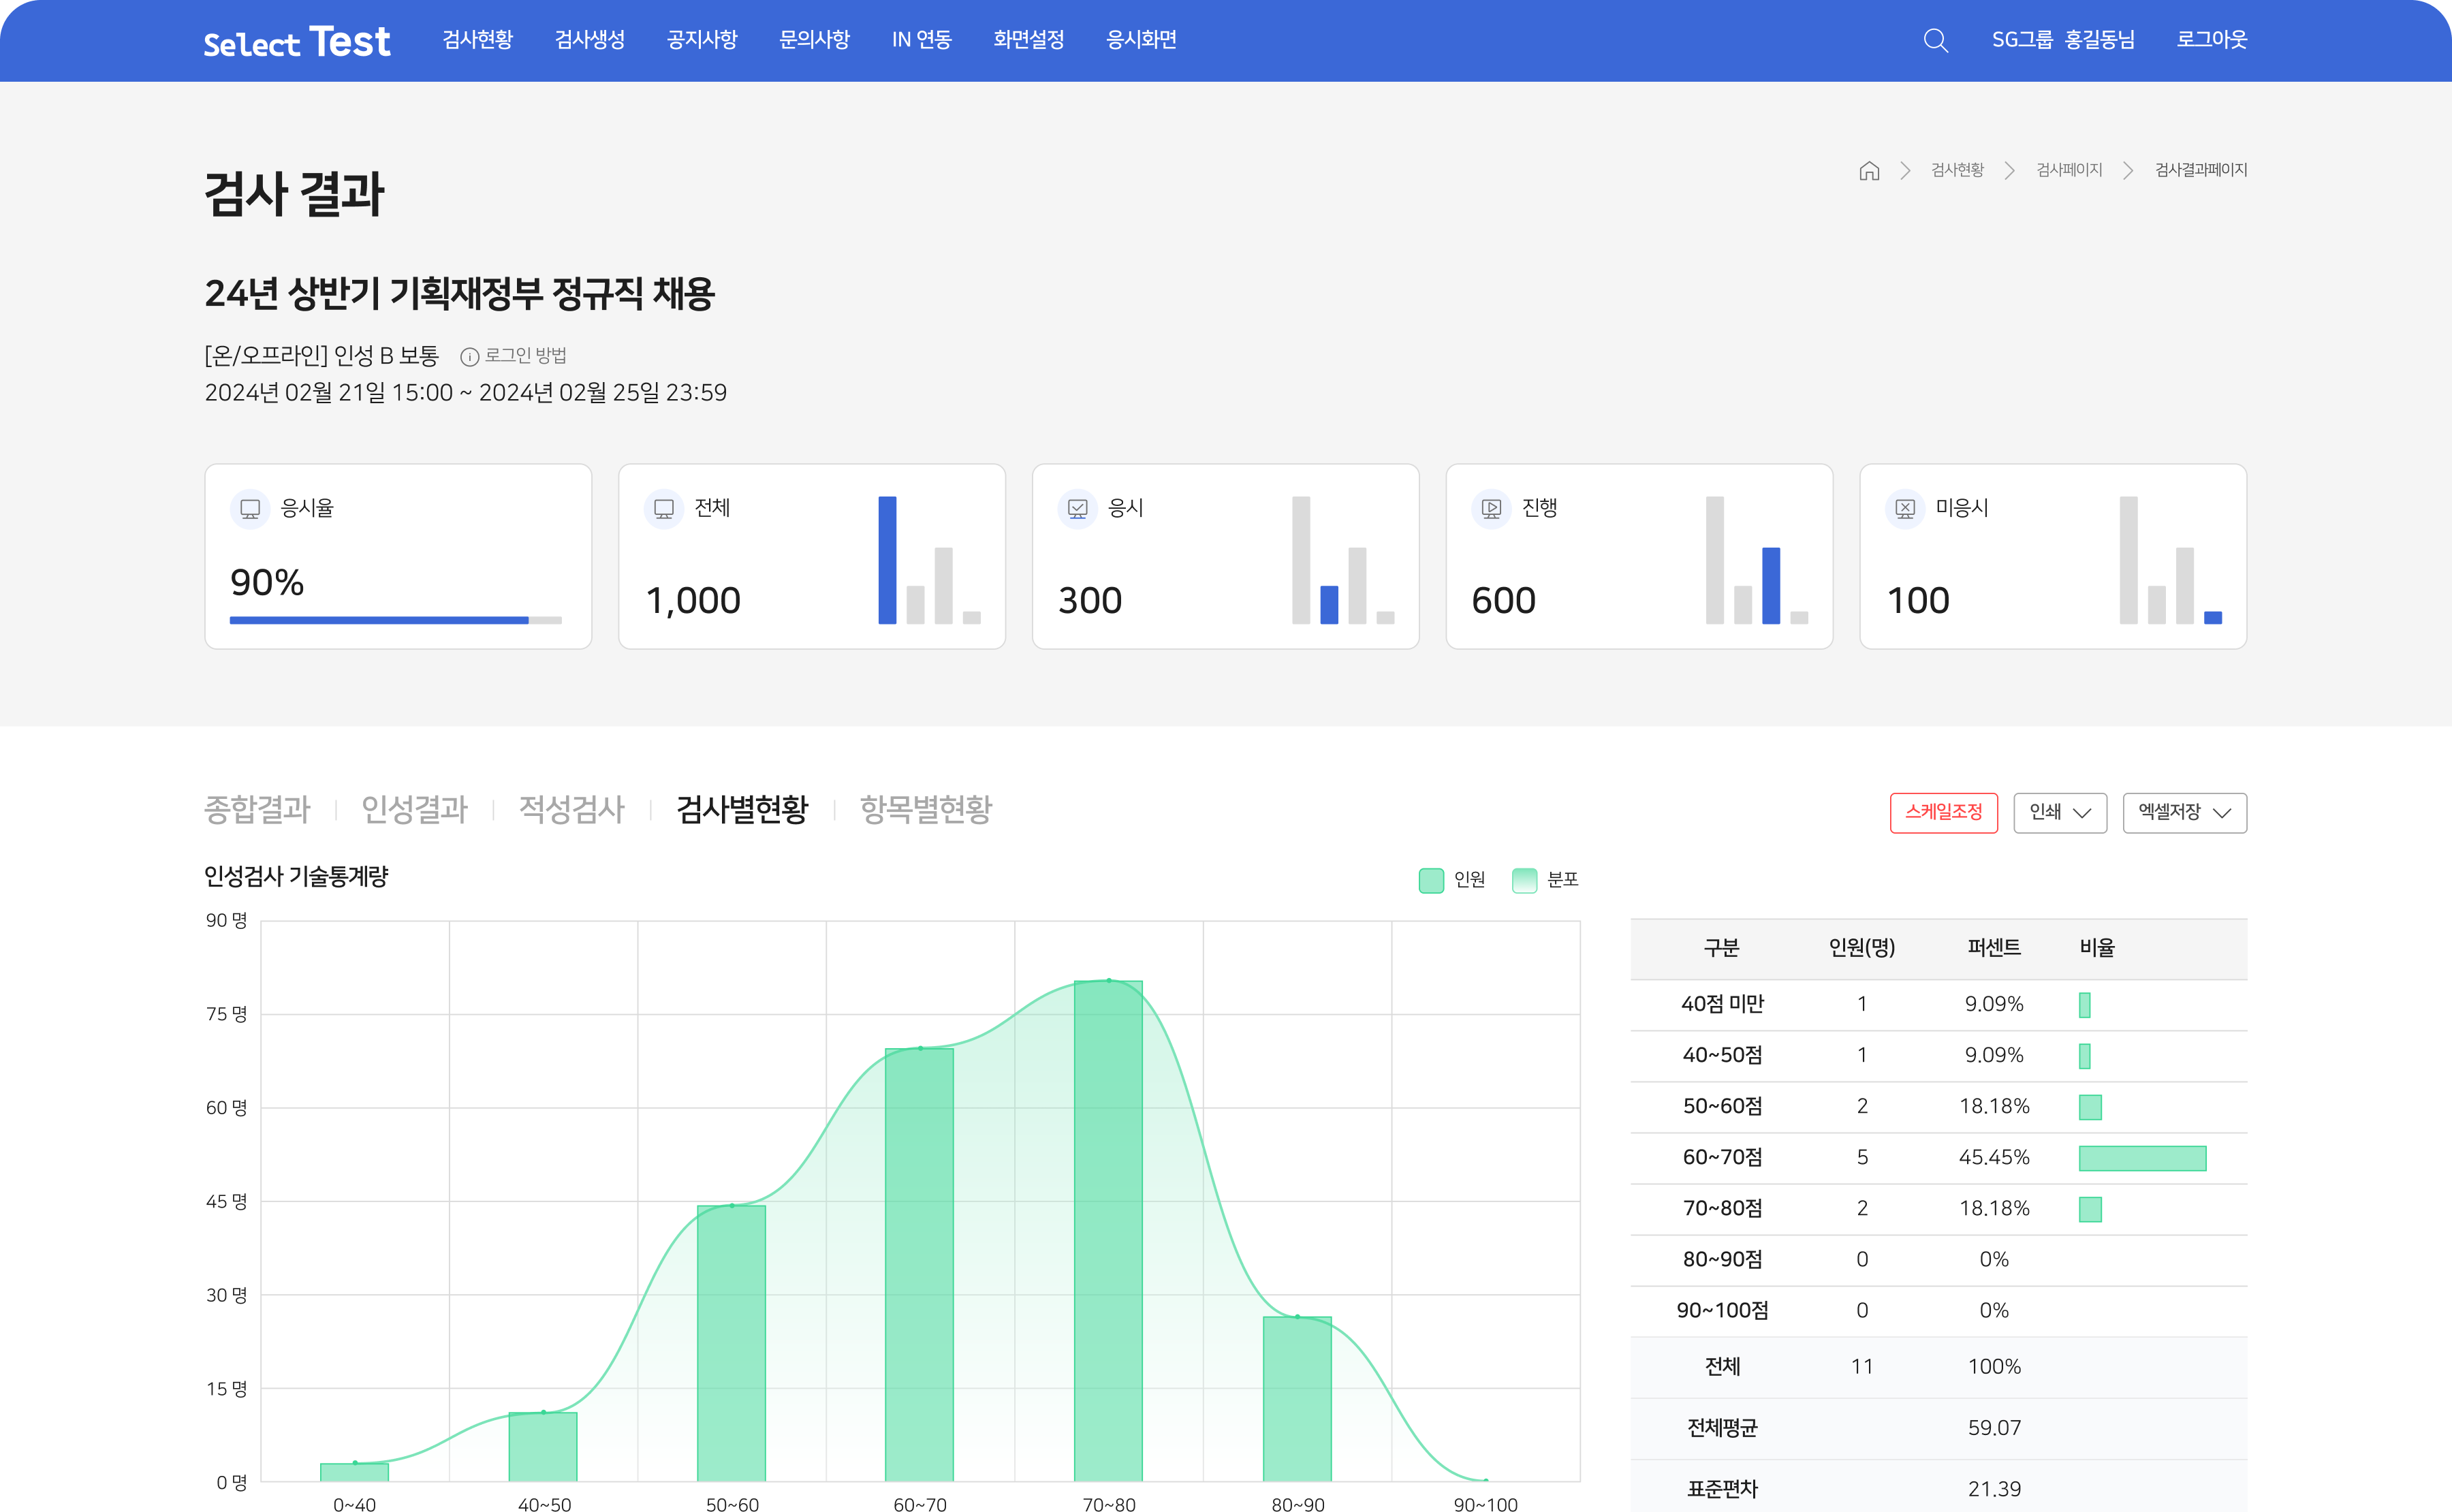The height and width of the screenshot is (1512, 2452).
Task: Click the 로그인 방법 info icon
Action: [x=469, y=356]
